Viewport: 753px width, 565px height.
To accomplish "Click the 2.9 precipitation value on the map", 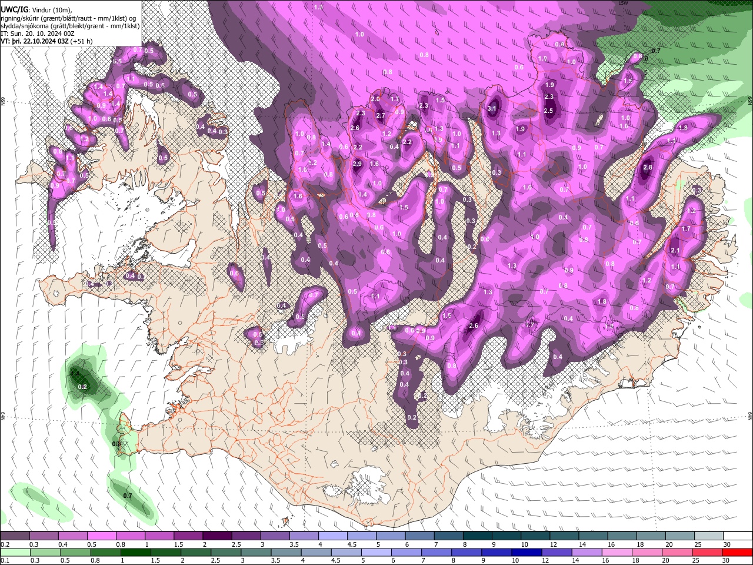I will (356, 164).
